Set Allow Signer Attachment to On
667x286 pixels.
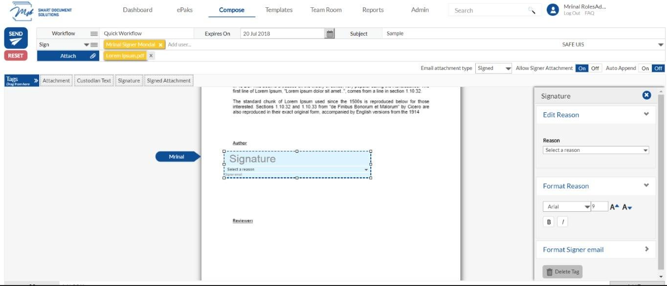(582, 68)
